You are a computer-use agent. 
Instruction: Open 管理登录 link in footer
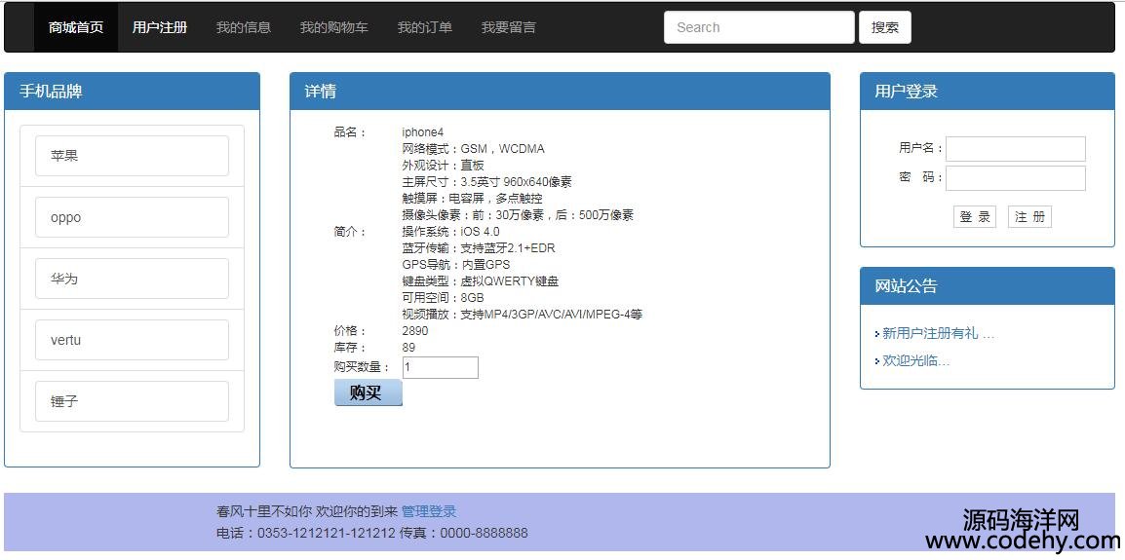(428, 511)
